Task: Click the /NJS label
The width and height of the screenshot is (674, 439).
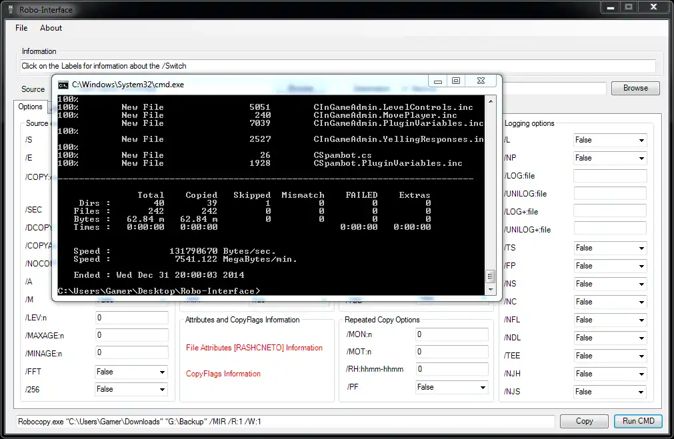Action: 512,392
